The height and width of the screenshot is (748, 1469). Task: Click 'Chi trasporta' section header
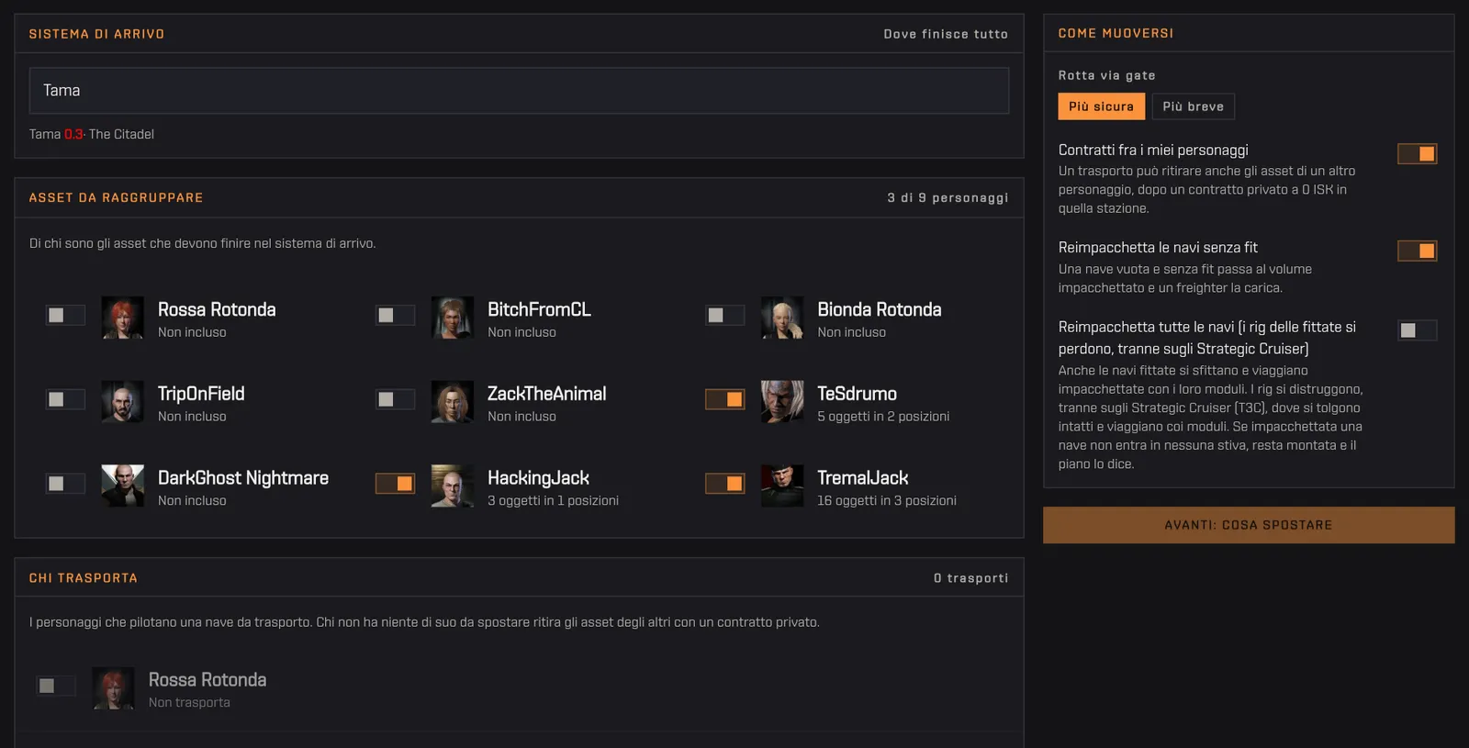pyautogui.click(x=83, y=578)
